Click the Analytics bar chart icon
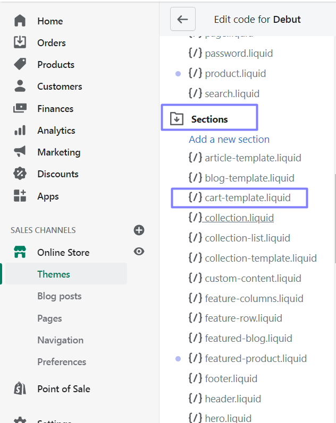The width and height of the screenshot is (336, 423). 20,130
